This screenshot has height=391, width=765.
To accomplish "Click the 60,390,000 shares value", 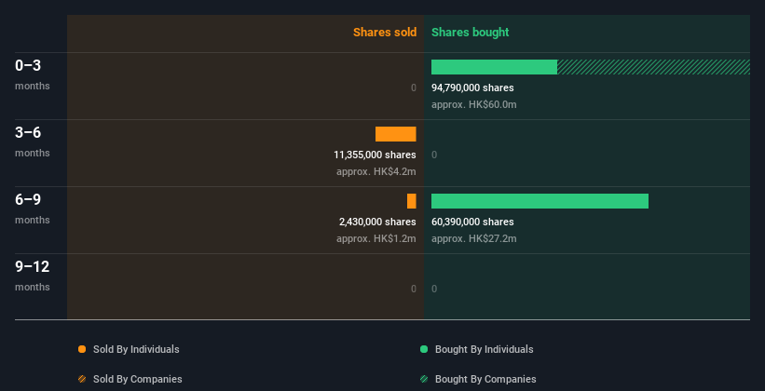I will (472, 222).
